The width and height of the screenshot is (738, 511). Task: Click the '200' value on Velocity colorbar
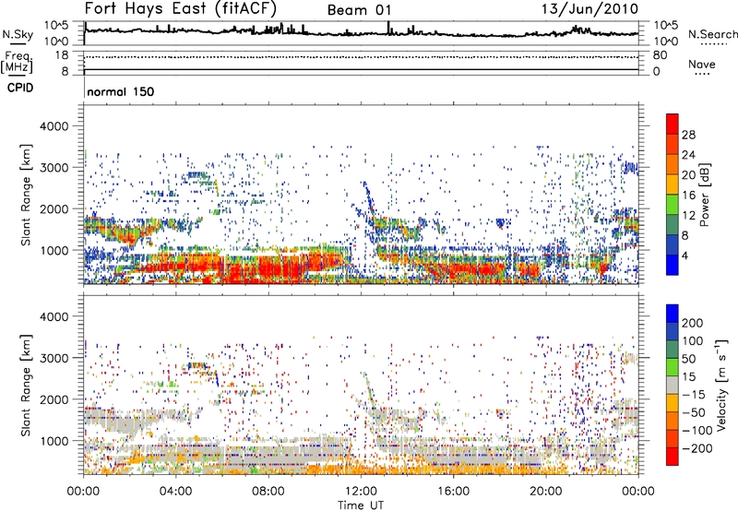click(x=693, y=323)
